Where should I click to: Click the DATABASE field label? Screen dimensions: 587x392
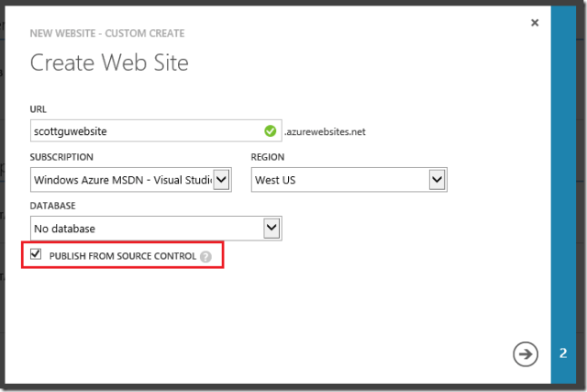point(52,206)
